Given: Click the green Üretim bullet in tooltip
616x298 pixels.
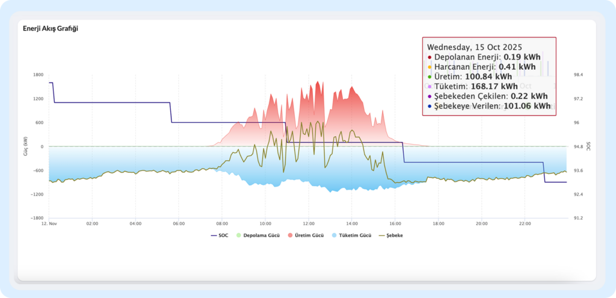Looking at the screenshot, I should 430,77.
